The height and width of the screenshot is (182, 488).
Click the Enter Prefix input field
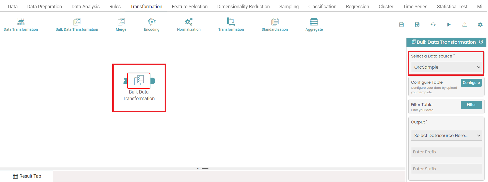(x=446, y=152)
